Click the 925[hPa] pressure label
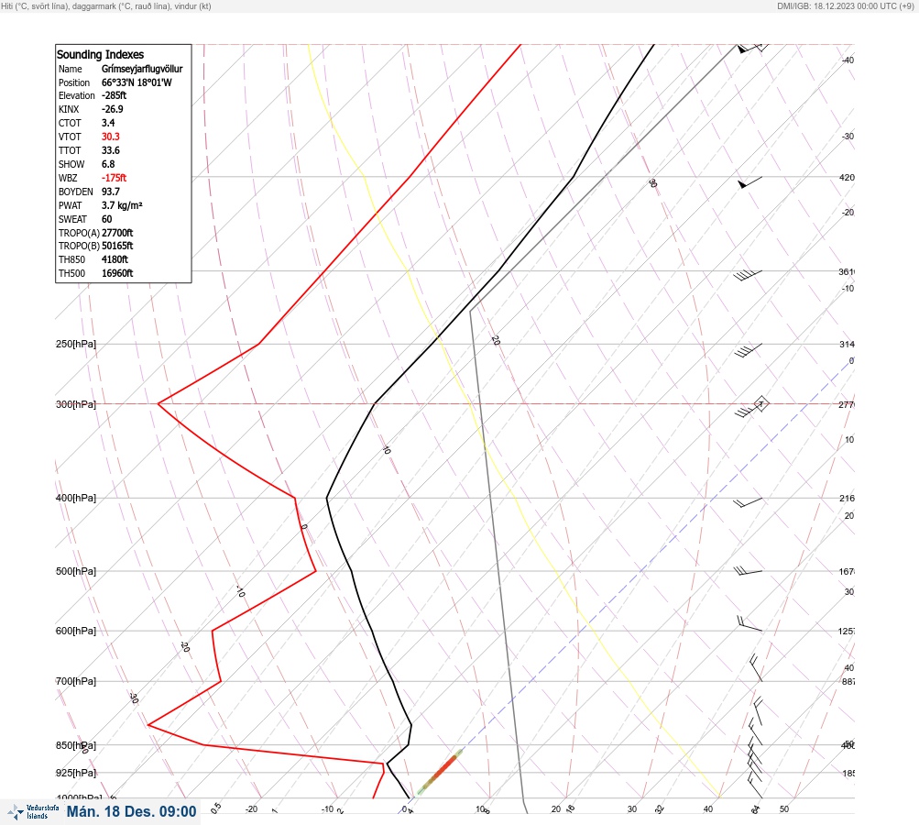The width and height of the screenshot is (919, 825). [76, 773]
